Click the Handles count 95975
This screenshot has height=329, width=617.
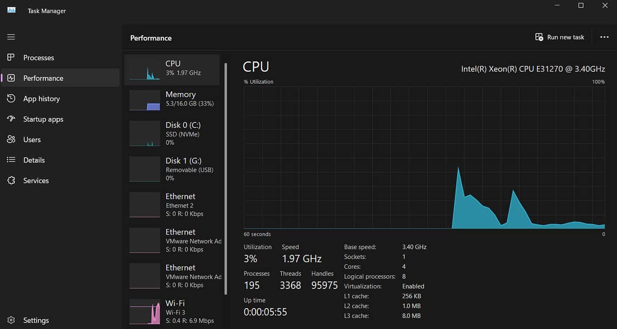pyautogui.click(x=325, y=285)
